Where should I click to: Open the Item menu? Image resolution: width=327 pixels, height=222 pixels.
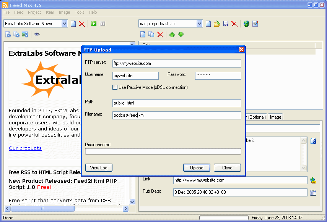click(50, 12)
